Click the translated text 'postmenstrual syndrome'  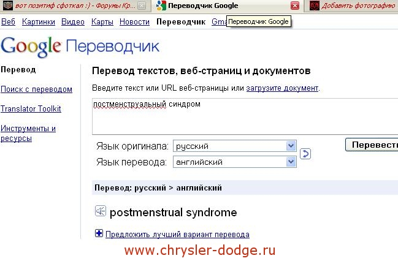173,213
